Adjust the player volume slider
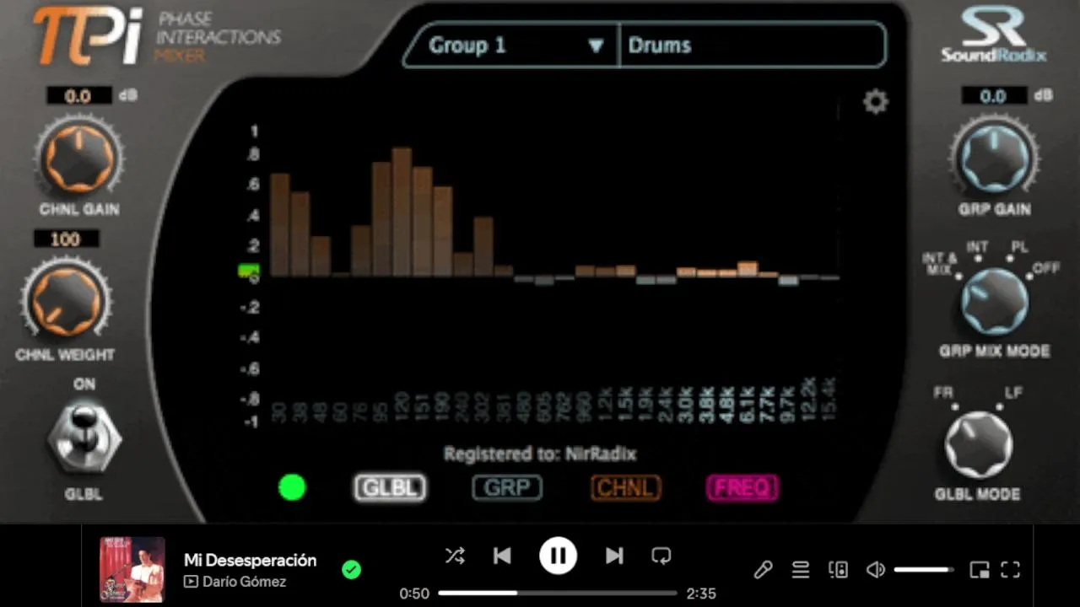 923,570
